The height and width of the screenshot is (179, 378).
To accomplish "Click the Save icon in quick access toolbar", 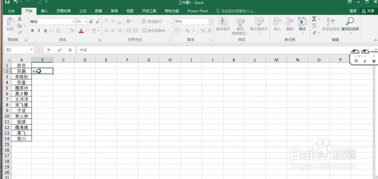I will 8,2.
